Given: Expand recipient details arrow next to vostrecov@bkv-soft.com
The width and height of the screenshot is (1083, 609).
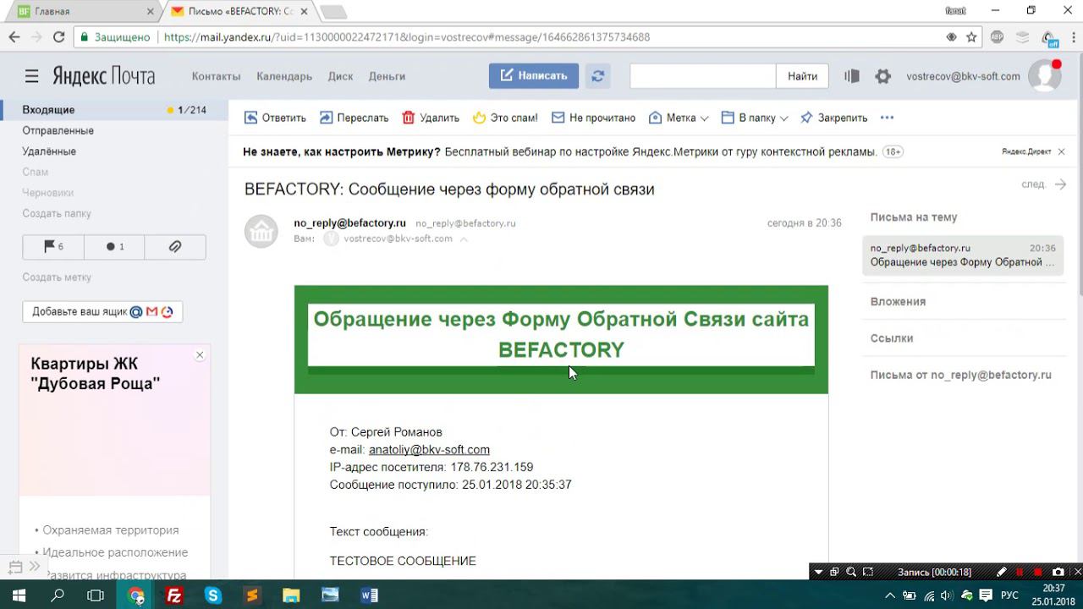Looking at the screenshot, I should pyautogui.click(x=463, y=239).
